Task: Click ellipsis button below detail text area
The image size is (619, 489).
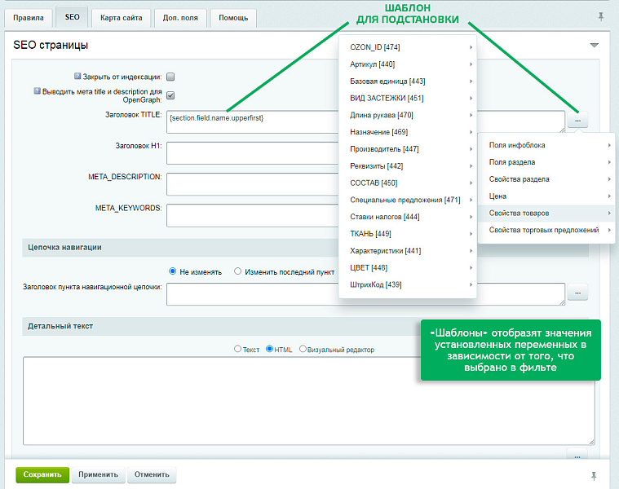Action: coord(577,456)
